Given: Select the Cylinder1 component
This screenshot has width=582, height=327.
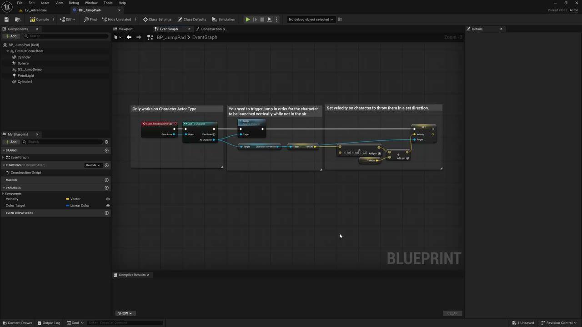Looking at the screenshot, I should click(25, 82).
